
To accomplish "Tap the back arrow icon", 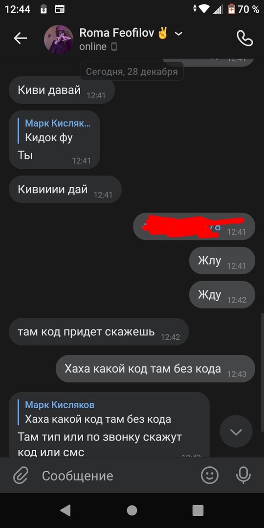I will pos(20,39).
